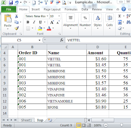Click the Insert Function fx button
This screenshot has height=128, width=131.
coord(62,40)
